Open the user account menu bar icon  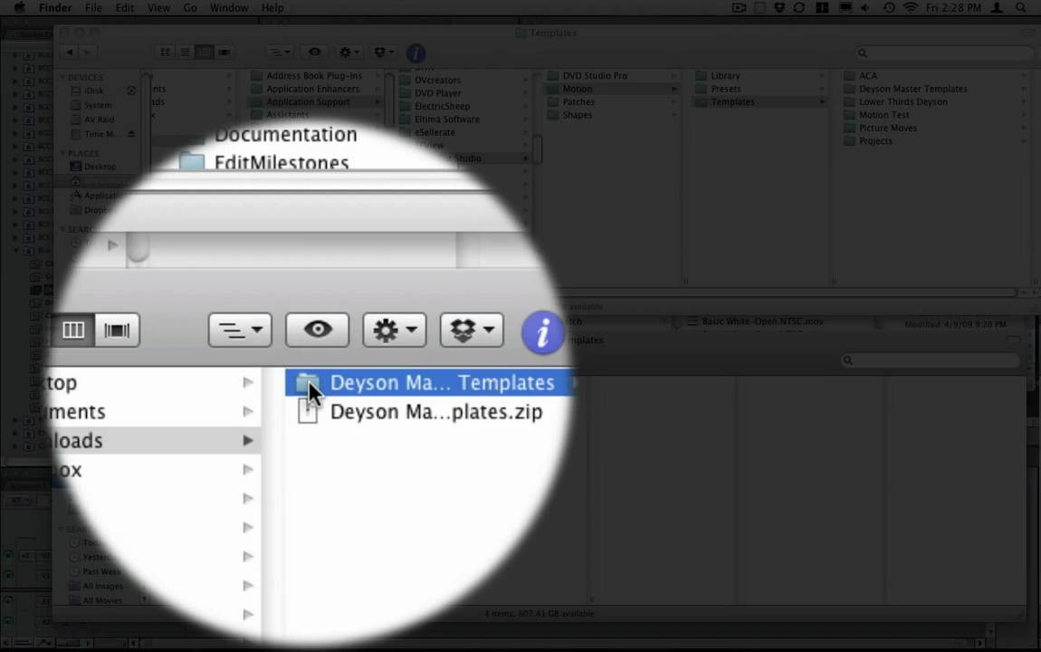tap(997, 8)
